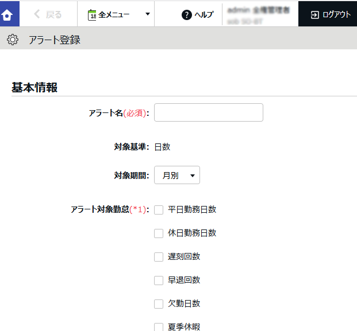Viewport: 357px width, 331px height.
Task: Click the home icon in top-left corner
Action: (9, 14)
